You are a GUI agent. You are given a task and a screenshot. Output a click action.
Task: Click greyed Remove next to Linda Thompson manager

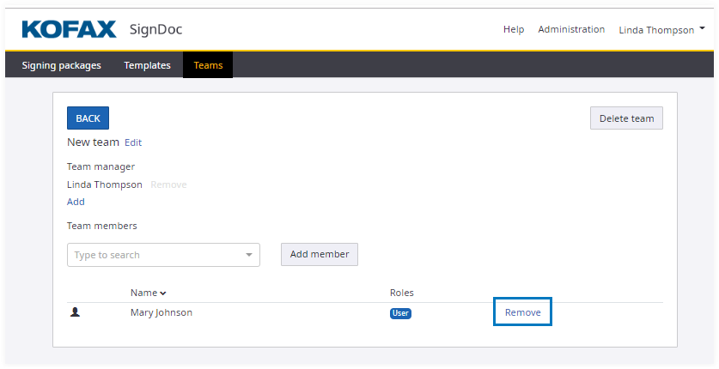click(168, 184)
